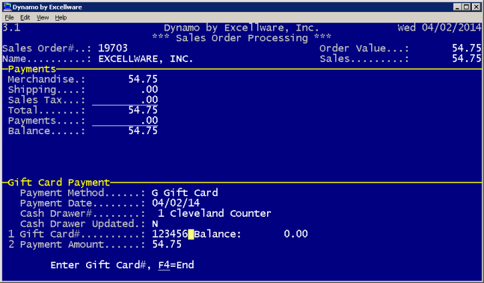Click the Payments section heading

pyautogui.click(x=32, y=69)
